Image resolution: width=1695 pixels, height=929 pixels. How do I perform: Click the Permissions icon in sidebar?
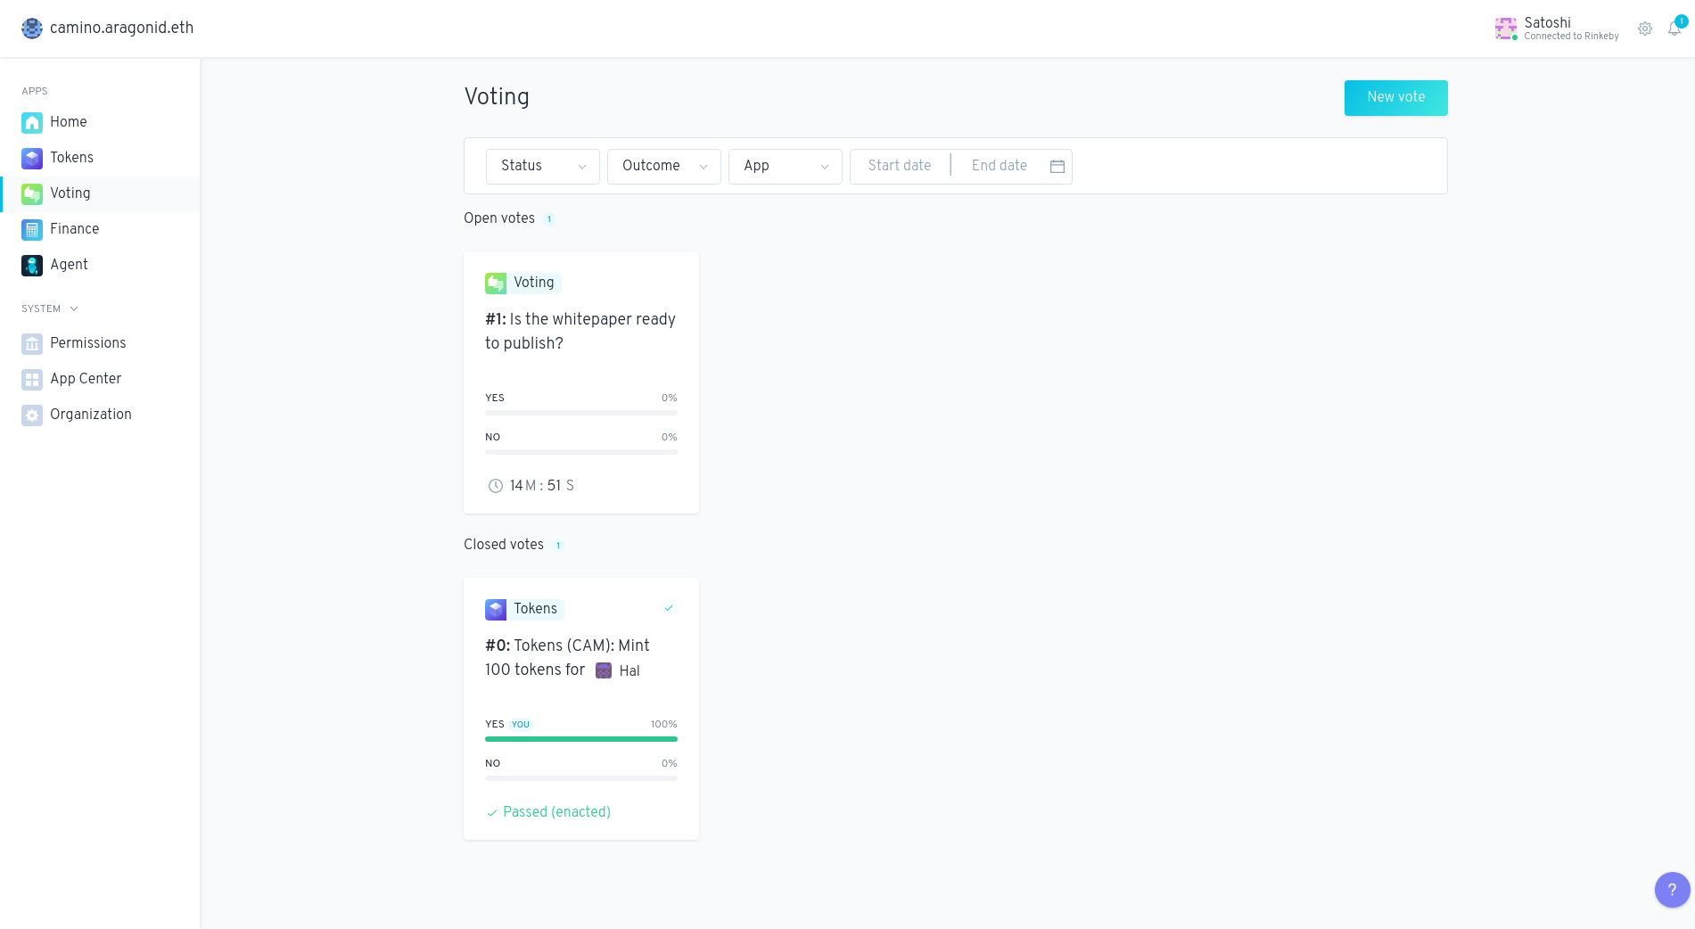32,343
